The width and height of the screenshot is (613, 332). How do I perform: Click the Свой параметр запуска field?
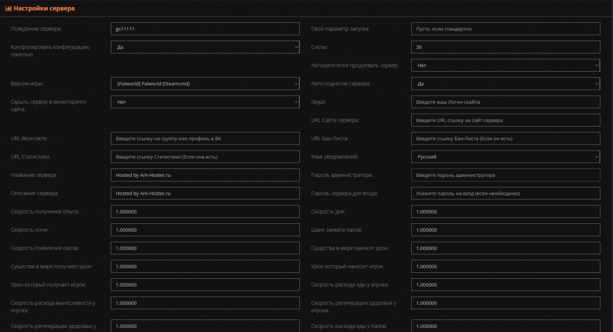coord(505,29)
